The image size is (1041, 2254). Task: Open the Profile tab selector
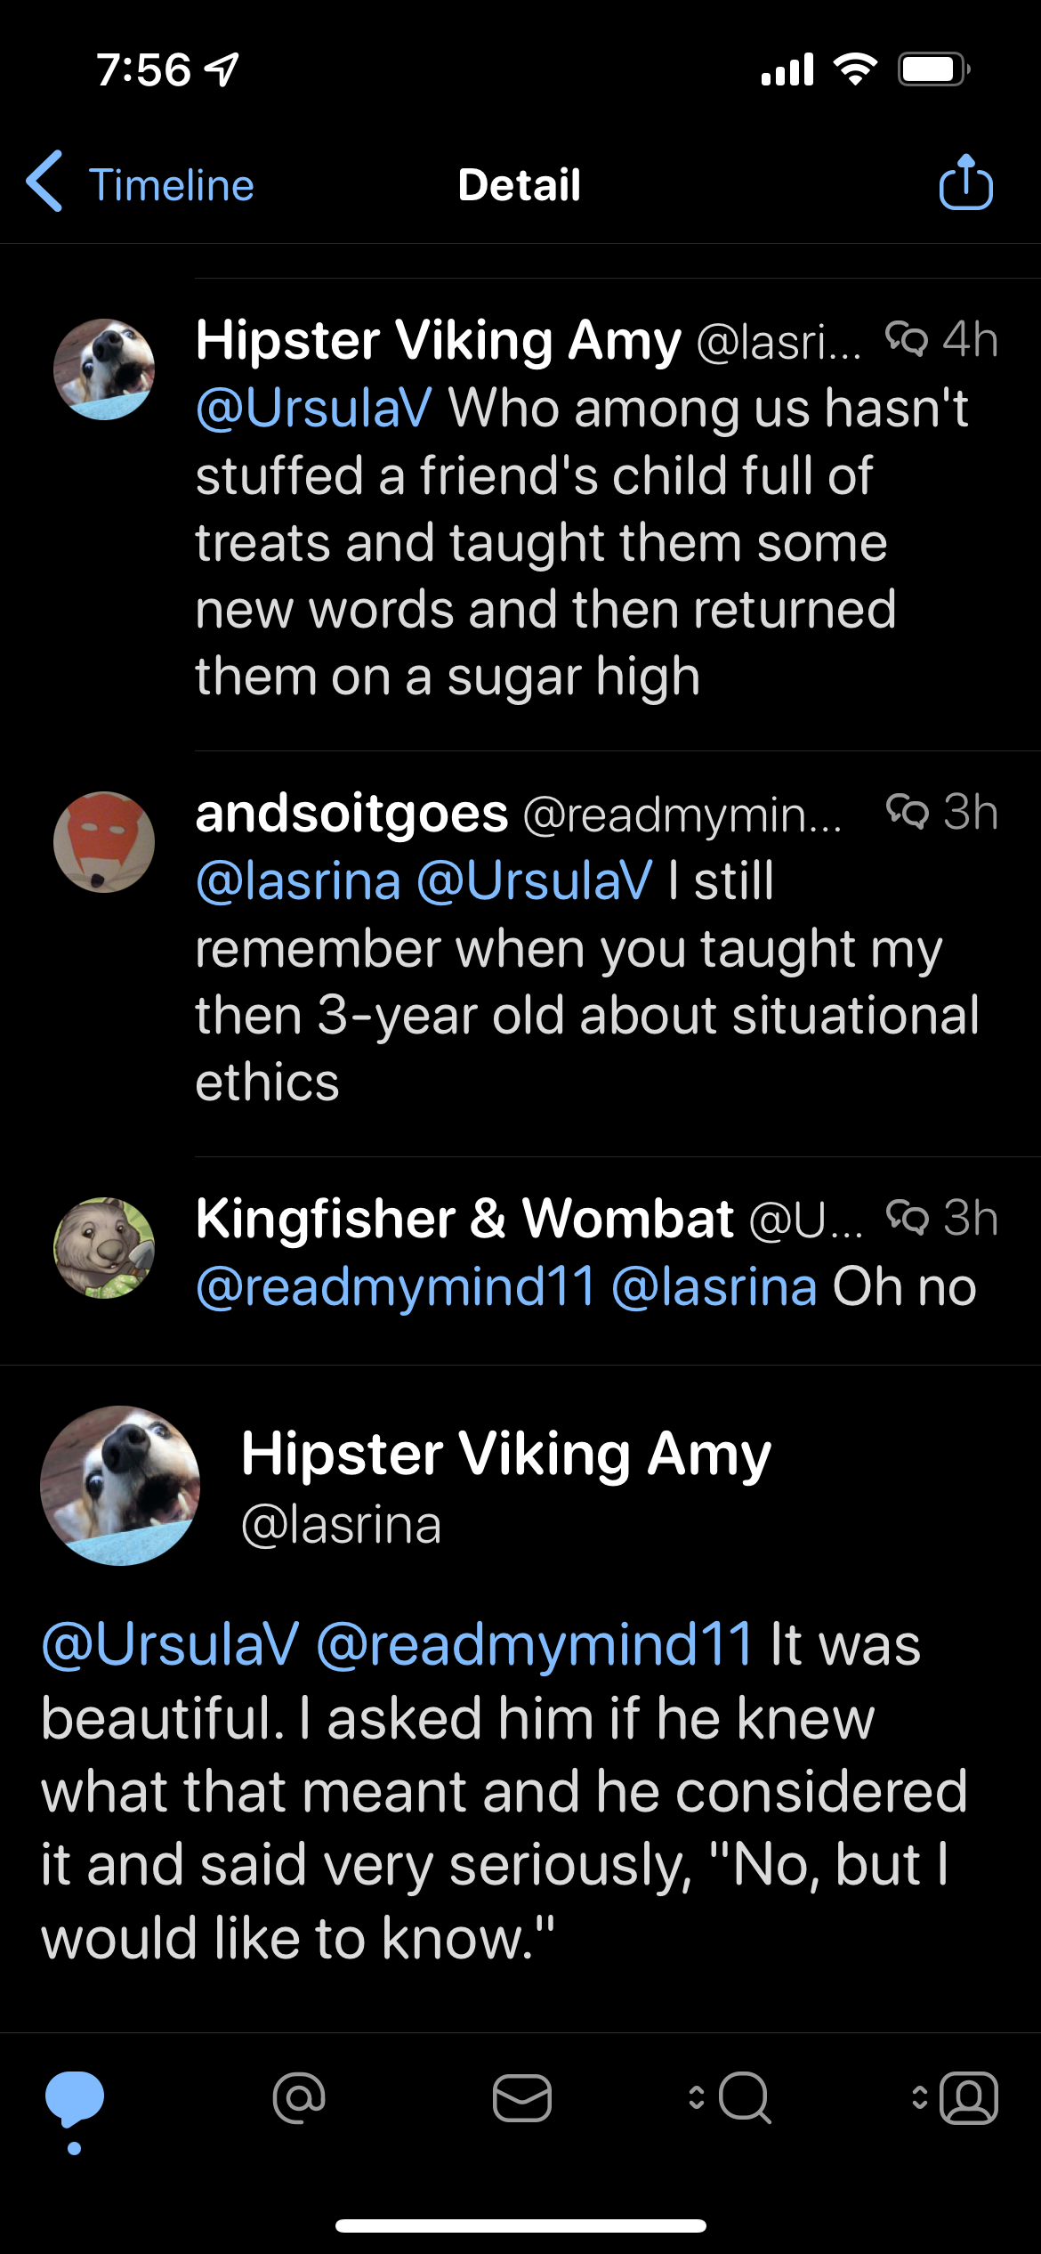(956, 2098)
